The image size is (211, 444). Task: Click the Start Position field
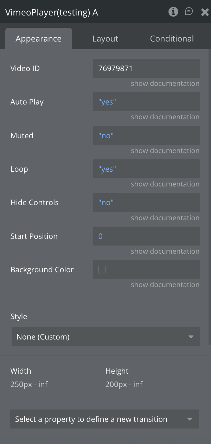pyautogui.click(x=146, y=236)
